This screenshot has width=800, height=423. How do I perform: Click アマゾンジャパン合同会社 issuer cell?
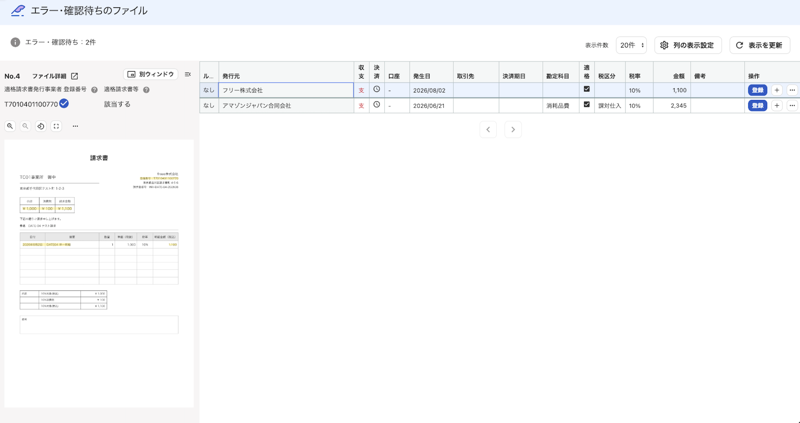point(286,106)
